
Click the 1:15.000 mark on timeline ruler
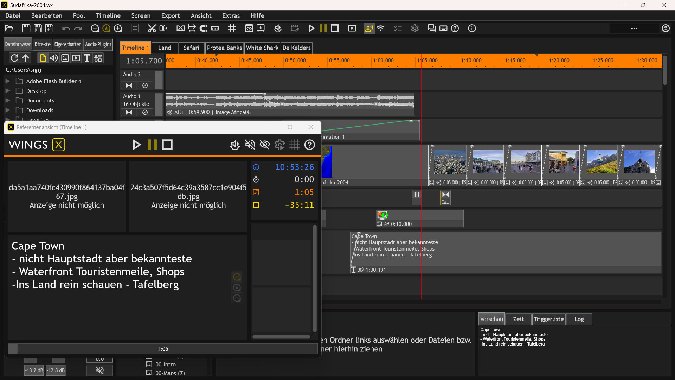(x=515, y=61)
